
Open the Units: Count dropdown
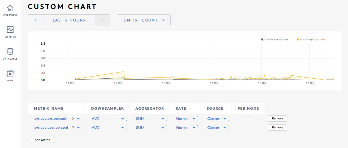[x=144, y=20]
